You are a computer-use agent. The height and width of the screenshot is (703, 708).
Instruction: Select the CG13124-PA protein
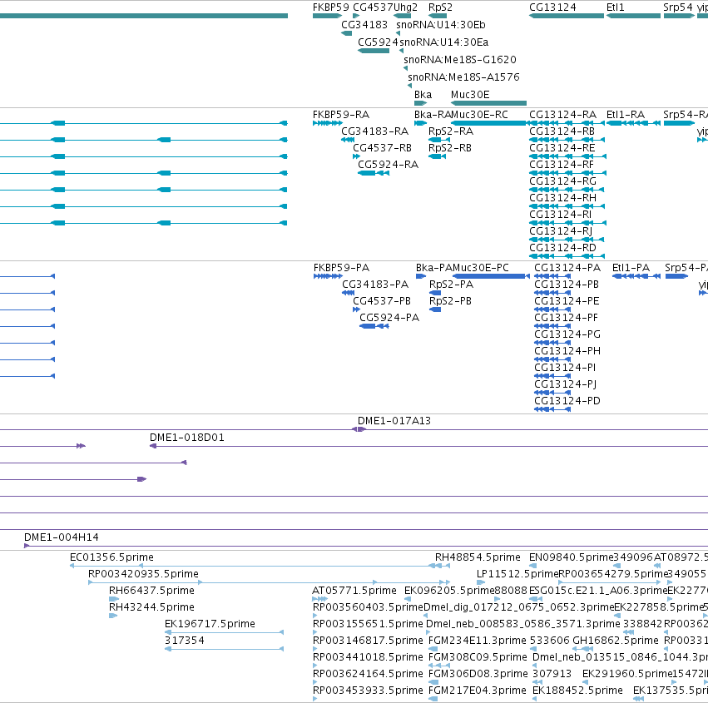click(x=552, y=276)
